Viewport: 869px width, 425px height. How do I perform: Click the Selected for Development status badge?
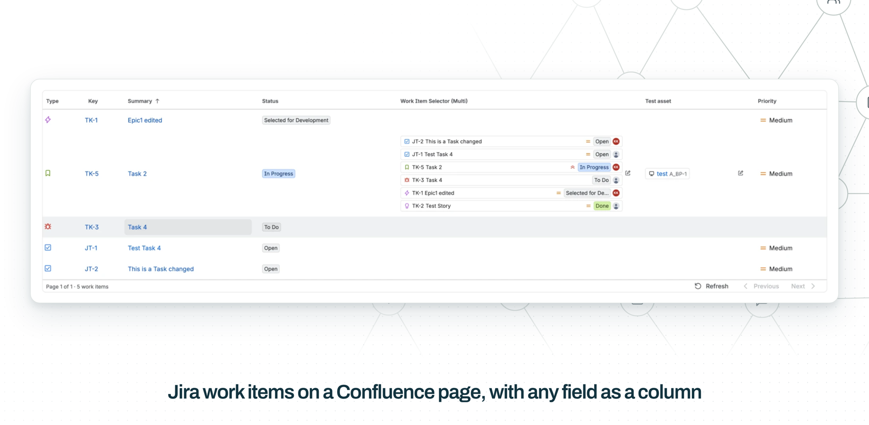296,120
